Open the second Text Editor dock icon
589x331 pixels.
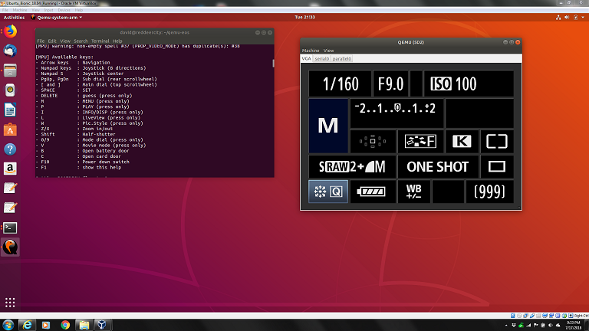[x=10, y=208]
